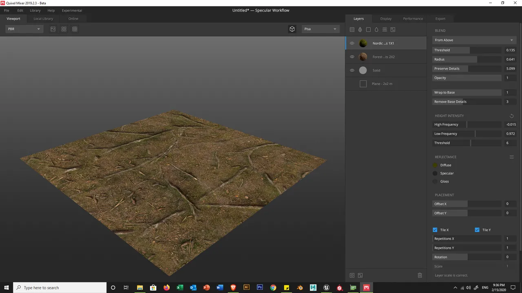Click the Windows search box

point(60,287)
